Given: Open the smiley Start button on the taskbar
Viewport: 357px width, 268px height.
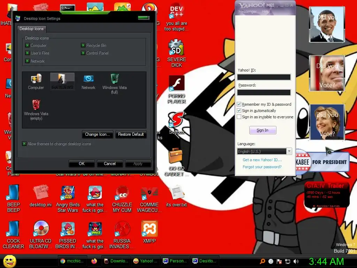Looking at the screenshot, I should point(10,261).
